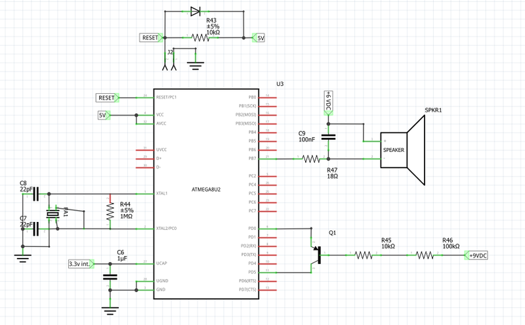Click the U3 part label

(280, 84)
